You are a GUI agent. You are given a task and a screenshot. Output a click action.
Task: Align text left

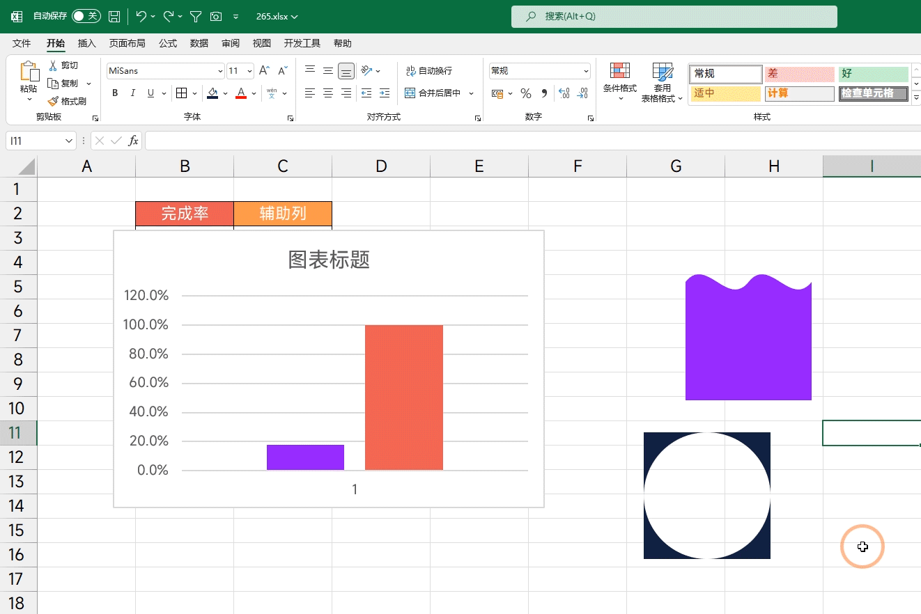(x=310, y=93)
